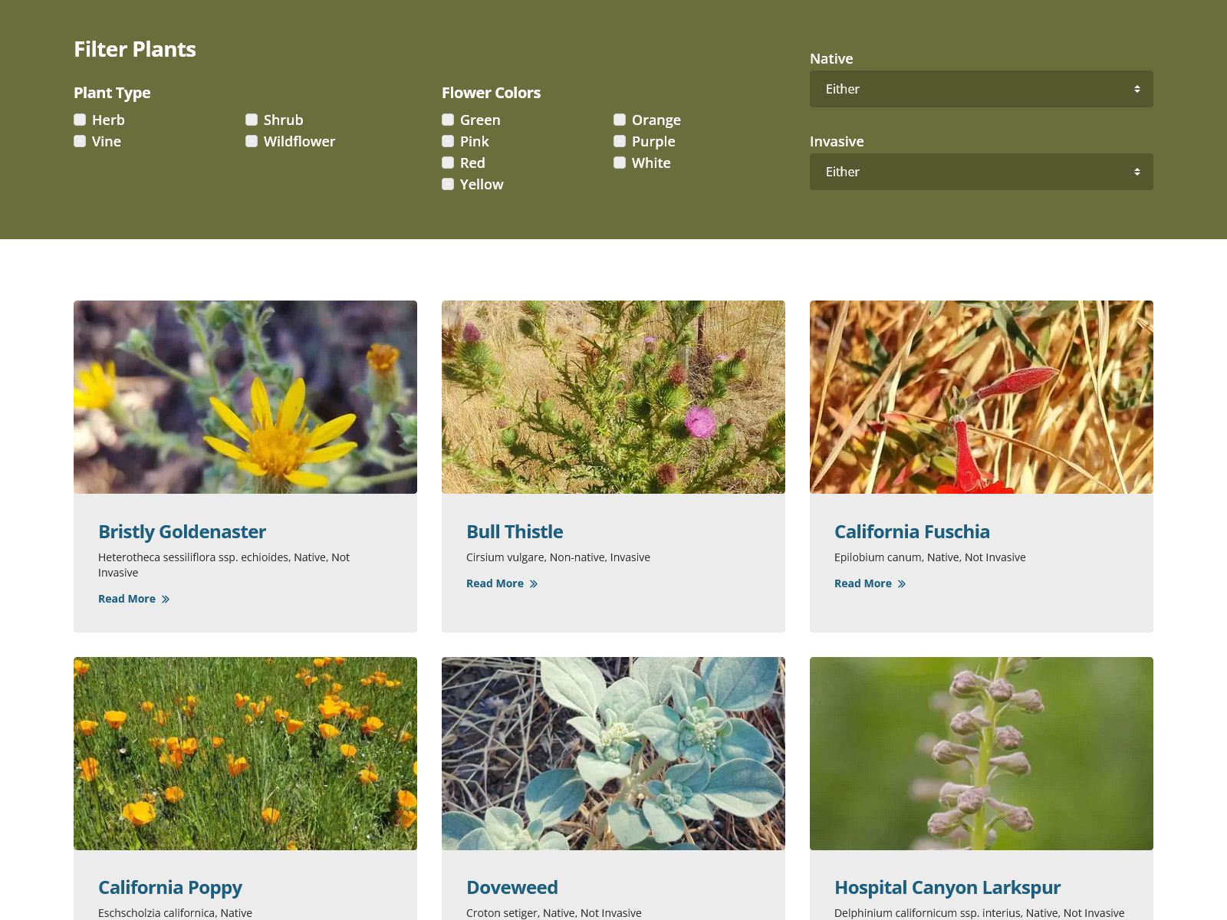This screenshot has width=1227, height=920.
Task: Check the Shrub checkbox
Action: point(252,120)
